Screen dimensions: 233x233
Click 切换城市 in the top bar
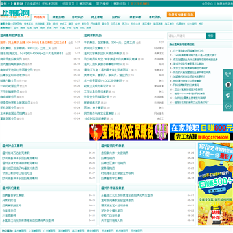point(32,3)
